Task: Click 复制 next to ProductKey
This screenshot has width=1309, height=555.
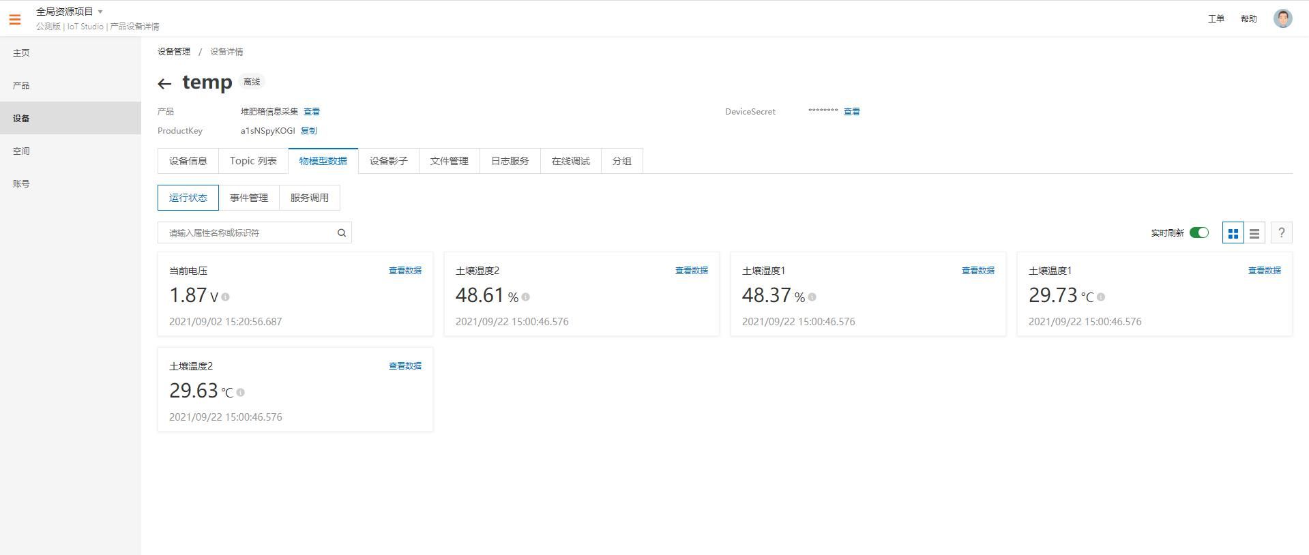Action: tap(308, 131)
